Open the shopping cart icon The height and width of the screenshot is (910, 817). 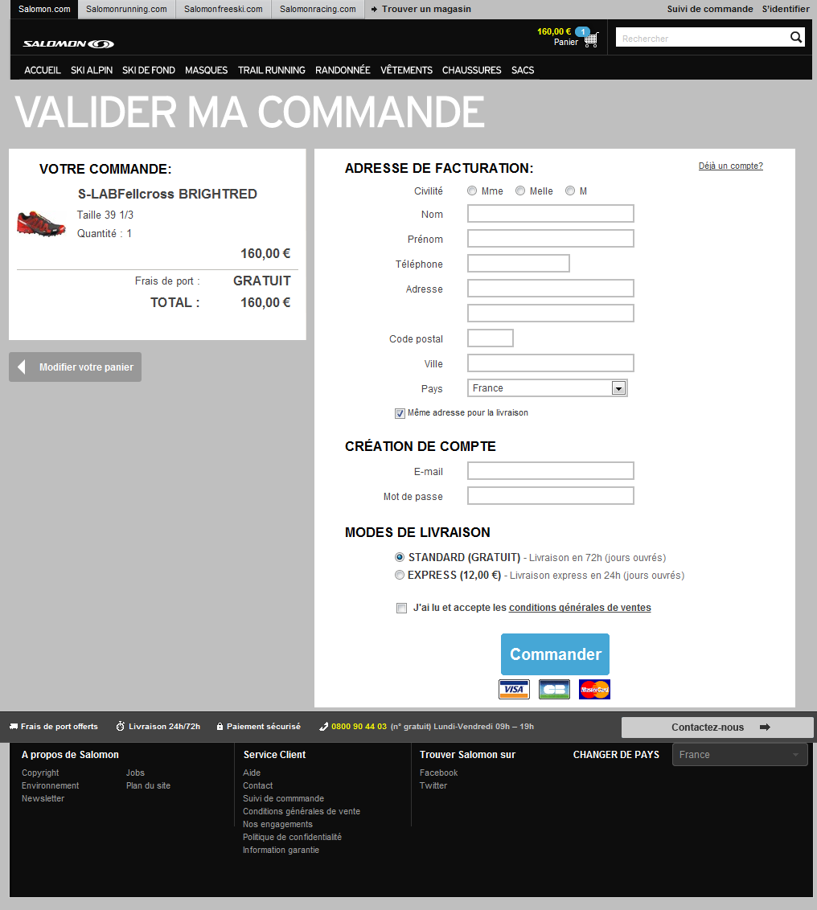(591, 40)
